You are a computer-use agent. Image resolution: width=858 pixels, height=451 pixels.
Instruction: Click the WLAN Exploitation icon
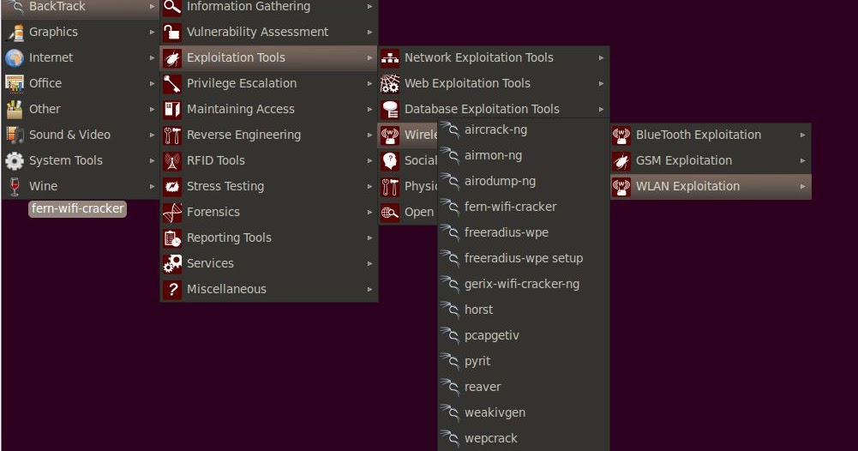(x=621, y=186)
